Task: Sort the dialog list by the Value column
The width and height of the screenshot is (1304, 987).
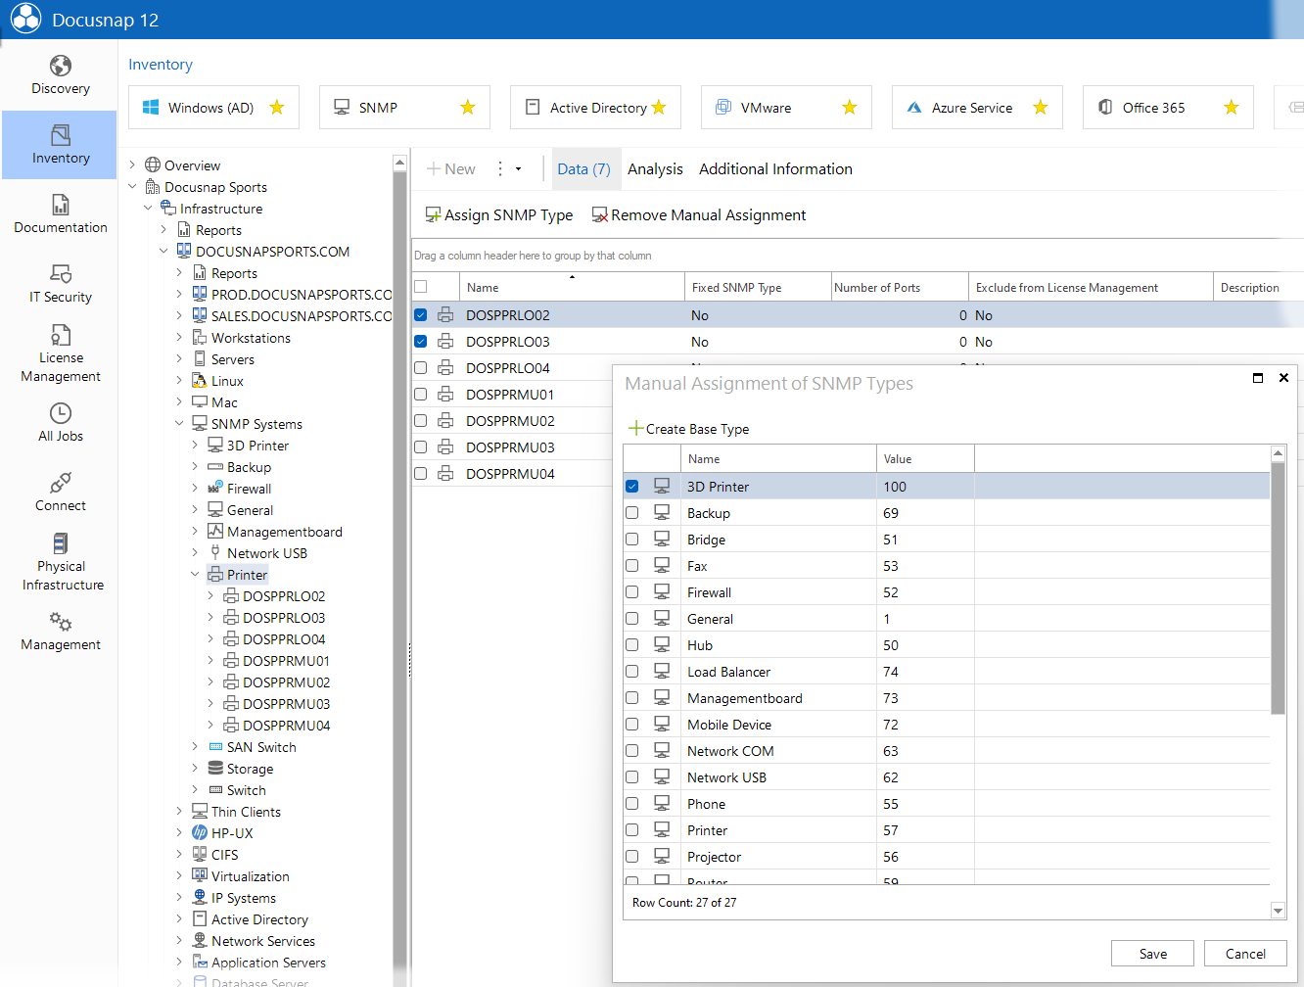Action: pyautogui.click(x=925, y=458)
